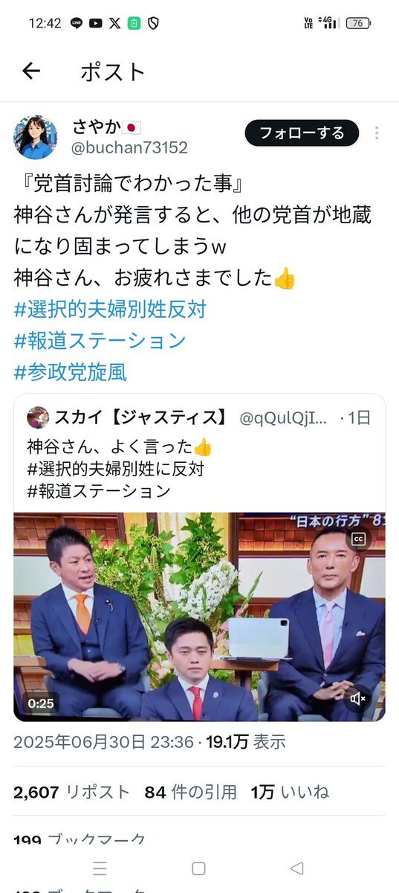
Task: Tap さやか's profile avatar
Action: tap(35, 137)
